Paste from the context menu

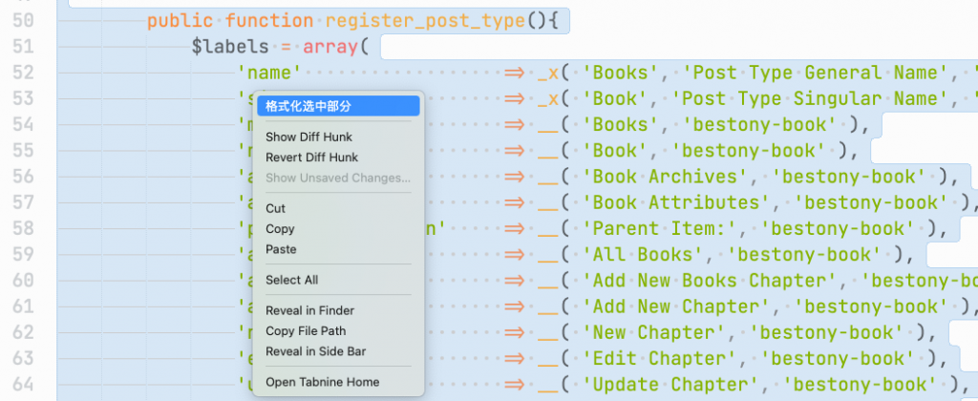[281, 249]
